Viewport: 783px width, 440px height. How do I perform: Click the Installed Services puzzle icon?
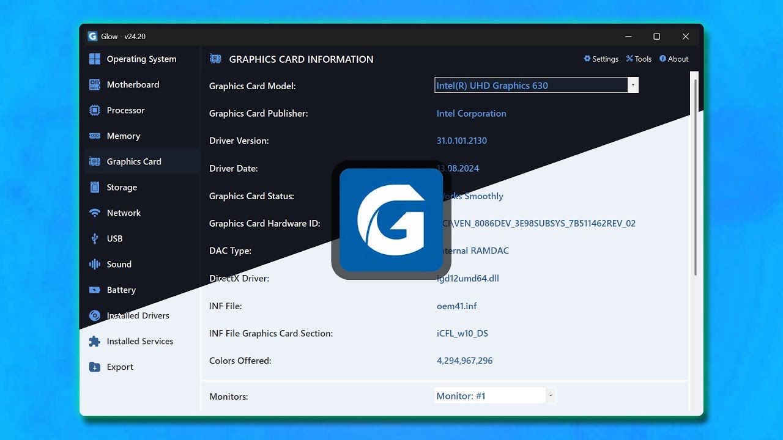[x=95, y=341]
